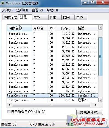109x128 pixels.
Task: Sort by 用户名 column header
Action: (40, 28)
